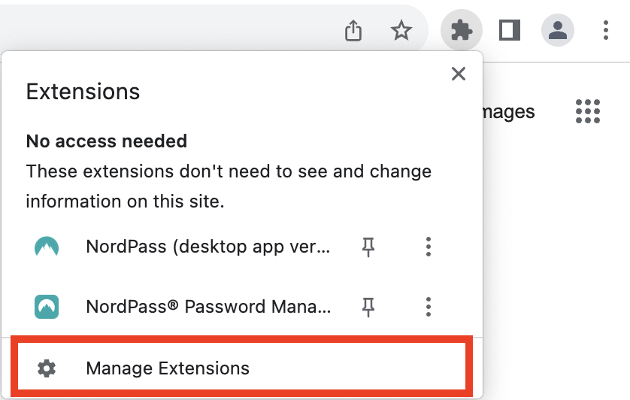Pin the NordPass desktop app extension
Screen dimensions: 630x400
[368, 247]
